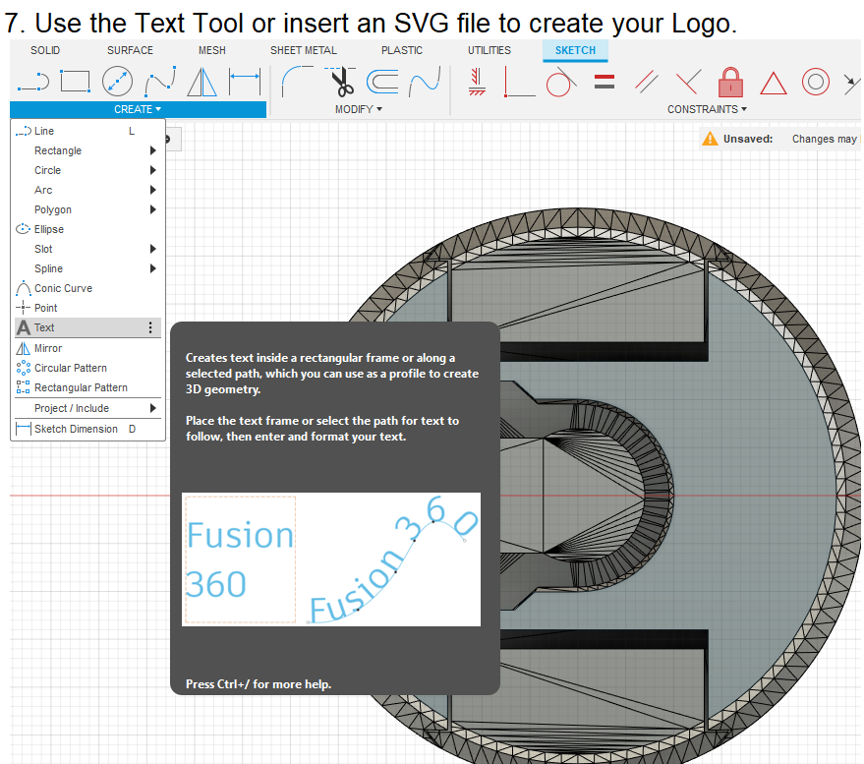864x764 pixels.
Task: Expand the Circle submenu arrow
Action: (x=153, y=170)
